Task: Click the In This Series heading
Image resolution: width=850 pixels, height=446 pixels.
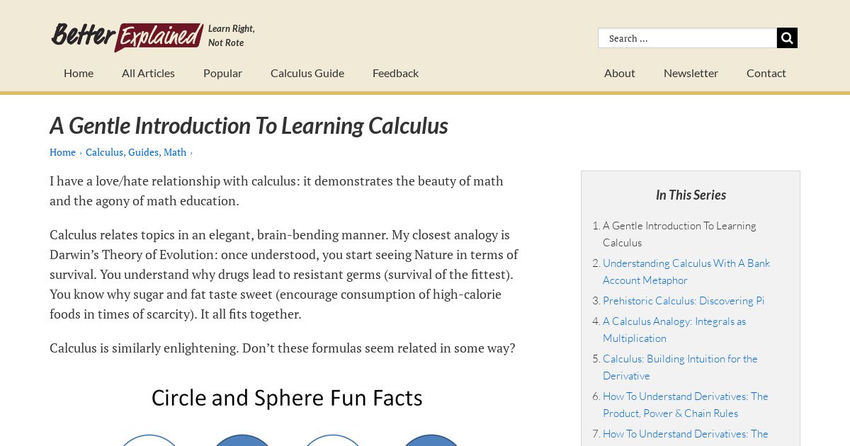Action: tap(691, 195)
